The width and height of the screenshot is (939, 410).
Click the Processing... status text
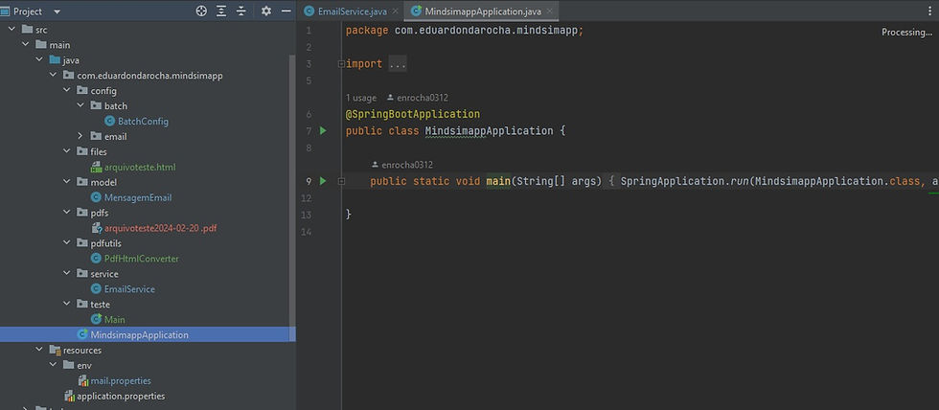[x=906, y=33]
